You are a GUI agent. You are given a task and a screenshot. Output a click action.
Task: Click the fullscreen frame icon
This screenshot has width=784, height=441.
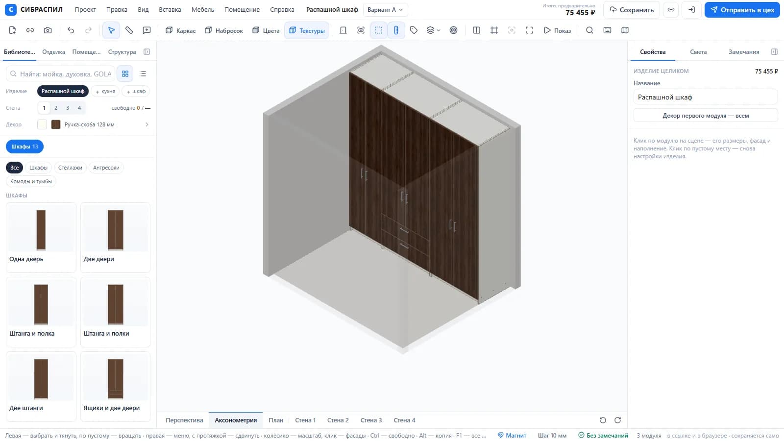point(529,30)
